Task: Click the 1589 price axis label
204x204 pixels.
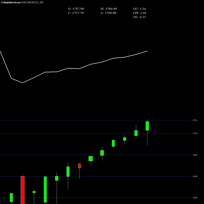Action: point(195,198)
